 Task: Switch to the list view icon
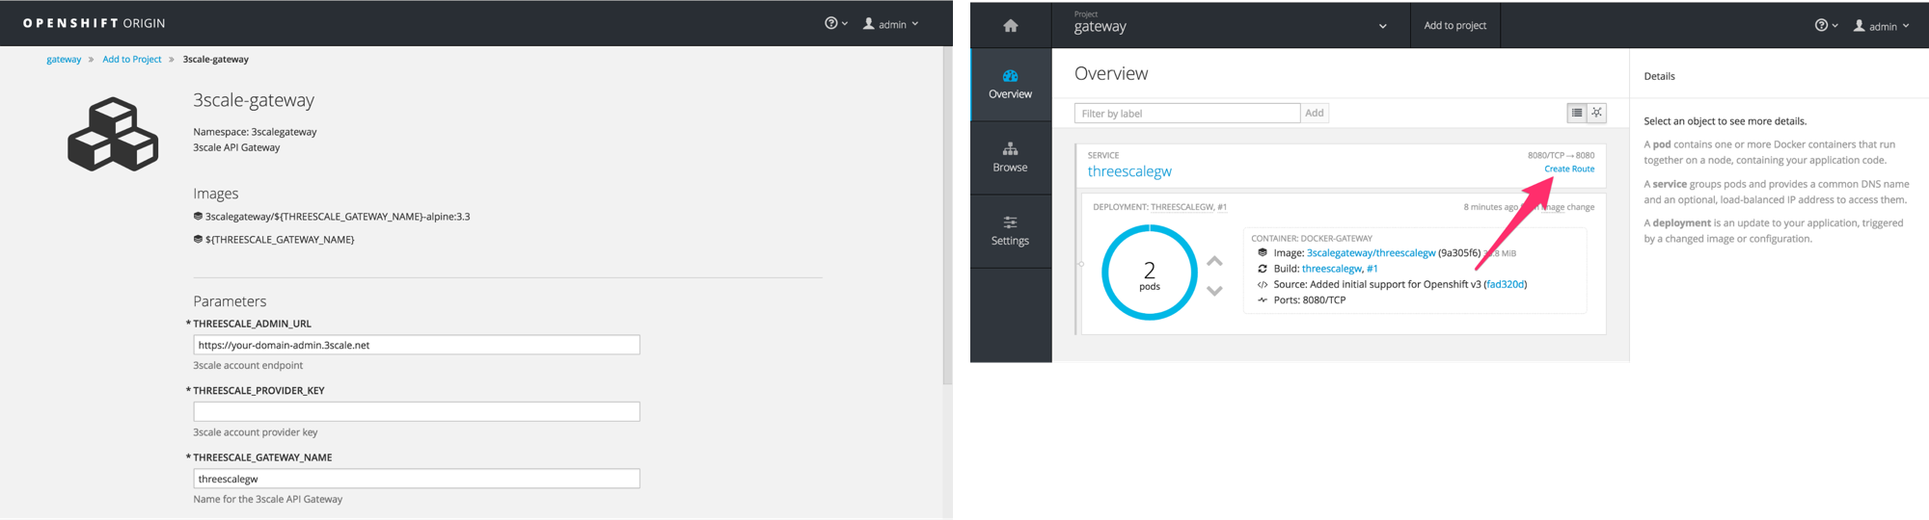click(1577, 113)
